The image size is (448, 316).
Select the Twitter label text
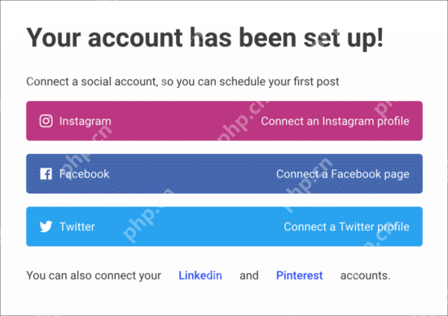(x=77, y=226)
